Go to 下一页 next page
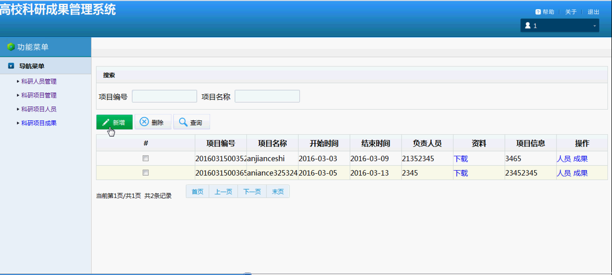 point(252,192)
